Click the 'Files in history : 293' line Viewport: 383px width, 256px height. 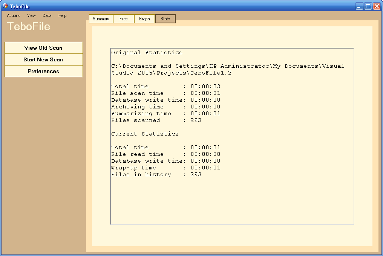(x=156, y=174)
